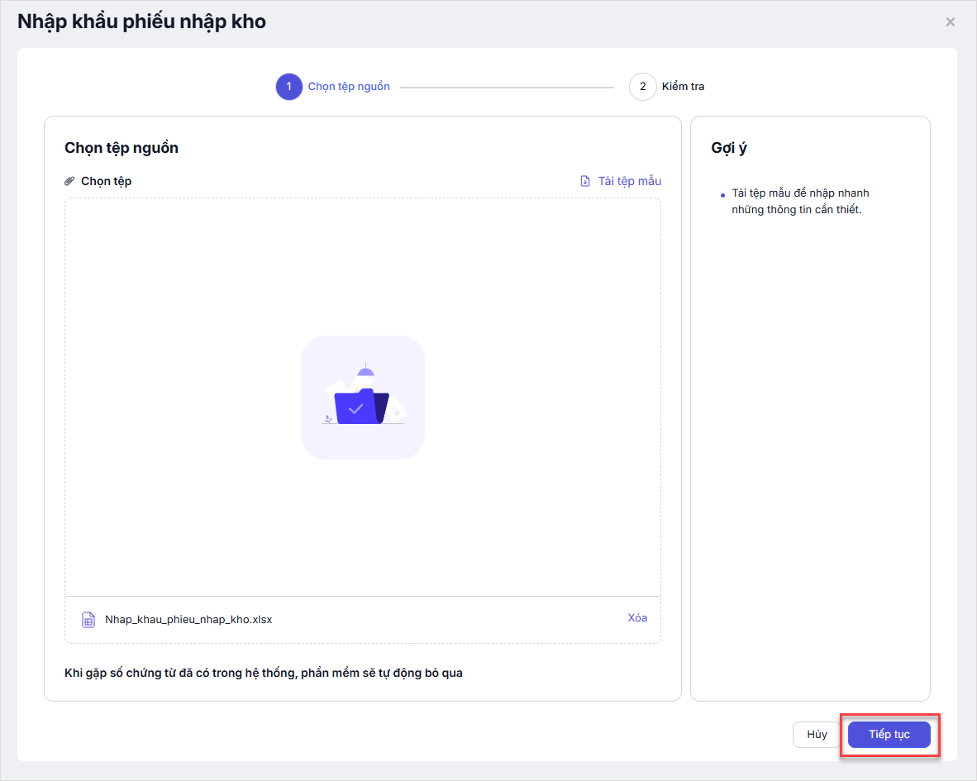Click the Gợi ý panel heading
This screenshot has width=977, height=781.
[729, 148]
